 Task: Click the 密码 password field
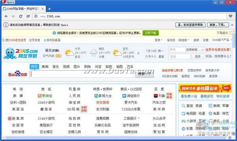click(x=180, y=56)
